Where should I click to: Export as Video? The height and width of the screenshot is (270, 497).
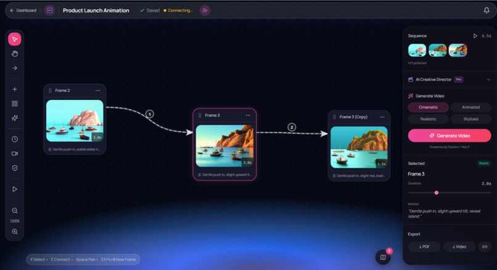click(459, 247)
